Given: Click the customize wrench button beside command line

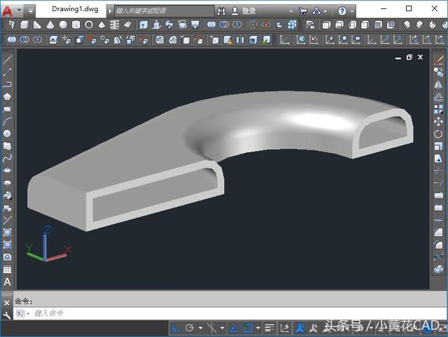Looking at the screenshot, I should tap(7, 315).
